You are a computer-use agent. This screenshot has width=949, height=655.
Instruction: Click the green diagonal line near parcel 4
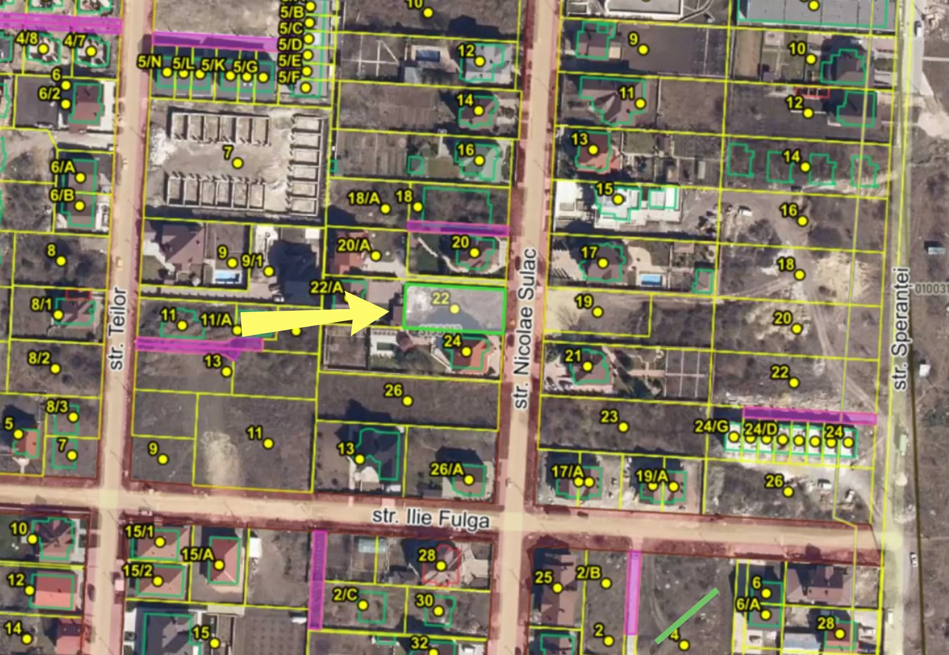tap(686, 616)
